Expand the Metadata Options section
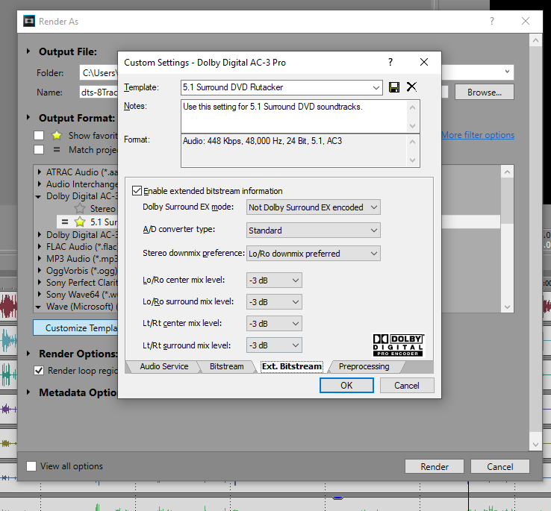This screenshot has height=511, width=551. tap(28, 392)
